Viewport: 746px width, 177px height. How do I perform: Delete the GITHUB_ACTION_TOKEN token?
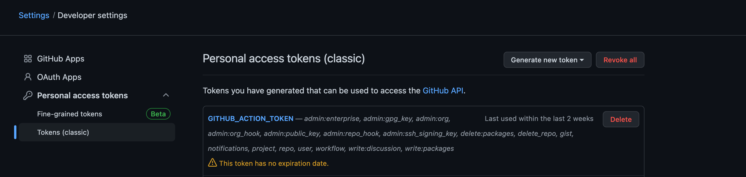point(621,119)
